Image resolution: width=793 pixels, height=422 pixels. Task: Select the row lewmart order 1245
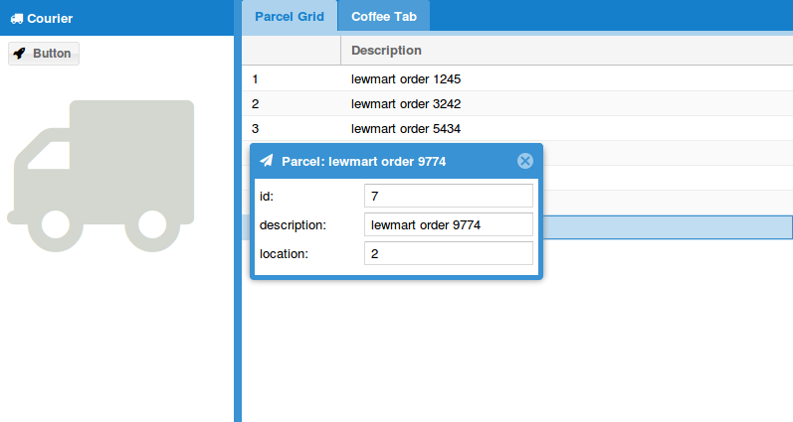tap(517, 79)
